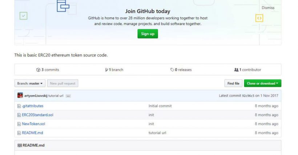
Task: Click the branch icon beside 1 branch
Action: (x=106, y=70)
